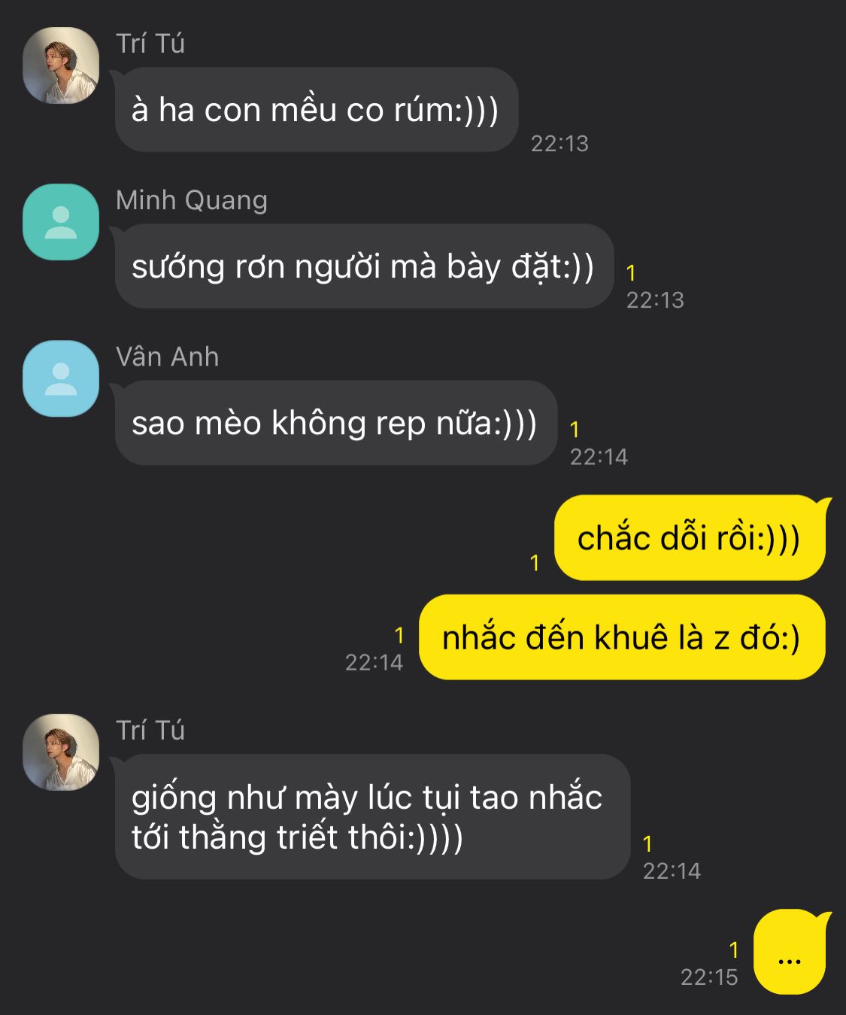Tap the message 'giống như mày lúc tụi tao nhắc'
Image resolution: width=846 pixels, height=1015 pixels.
pyautogui.click(x=372, y=816)
